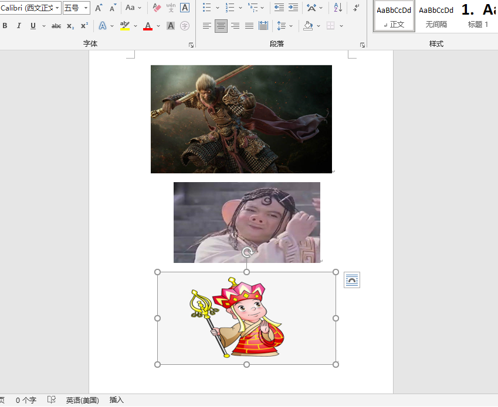The image size is (498, 407).
Task: Insert a bulleted list
Action: tap(206, 8)
